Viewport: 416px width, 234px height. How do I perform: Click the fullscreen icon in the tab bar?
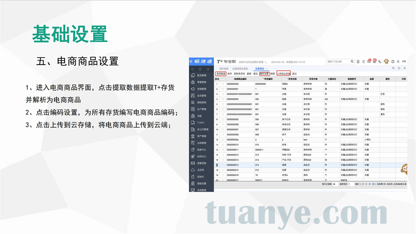(x=399, y=68)
